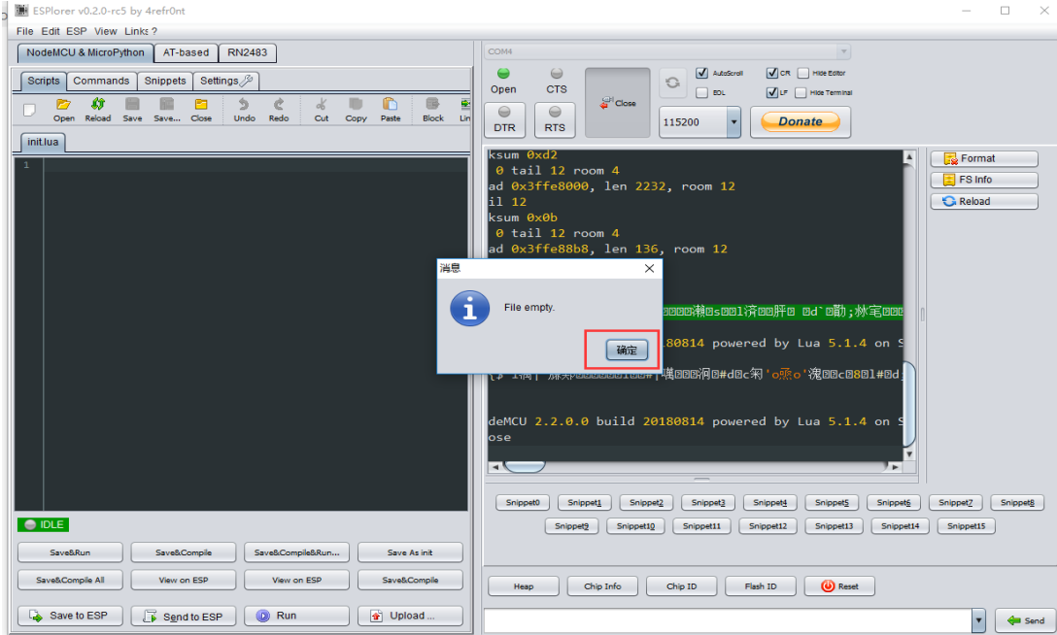Click the terminal vertical scrollbar thumb
Screen dimensions: 1057x635
908,404
